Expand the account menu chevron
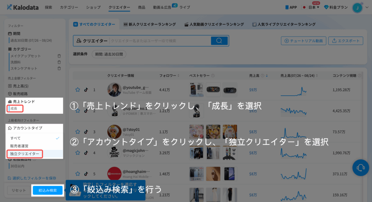This screenshot has height=202, width=372. (367, 8)
